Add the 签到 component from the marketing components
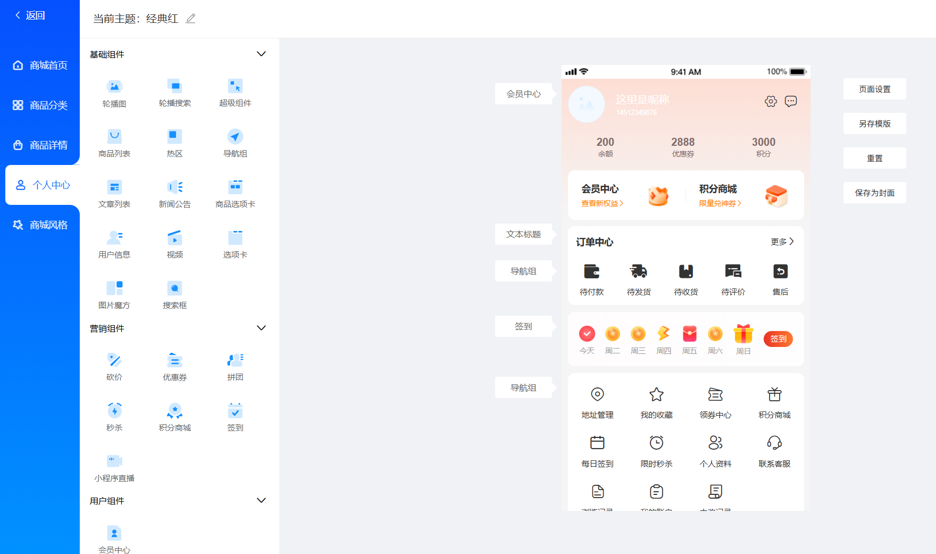This screenshot has height=554, width=936. pyautogui.click(x=235, y=418)
